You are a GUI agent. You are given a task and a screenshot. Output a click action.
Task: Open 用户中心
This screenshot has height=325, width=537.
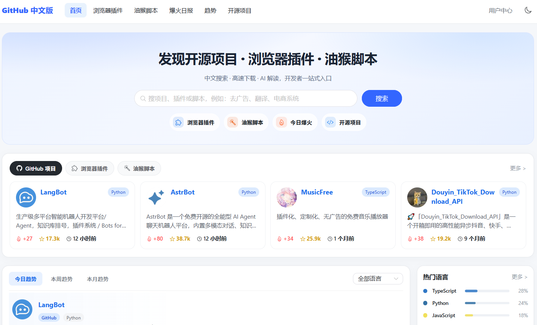point(501,10)
